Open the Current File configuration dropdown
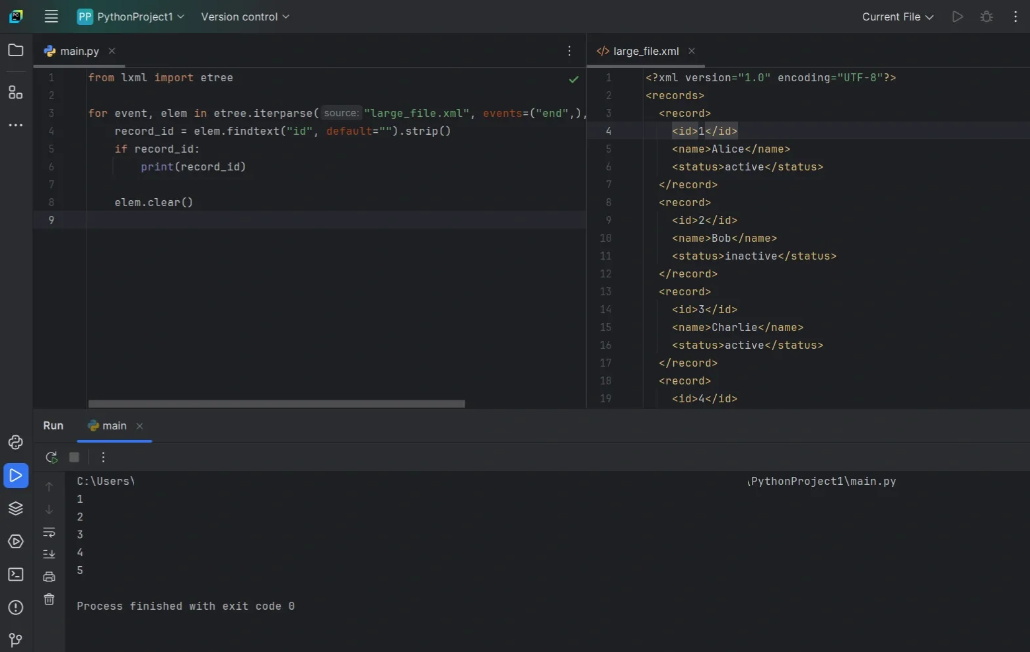This screenshot has height=652, width=1030. coord(897,17)
